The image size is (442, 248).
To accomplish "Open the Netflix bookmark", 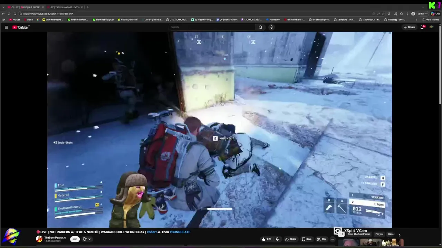I will pos(28,20).
